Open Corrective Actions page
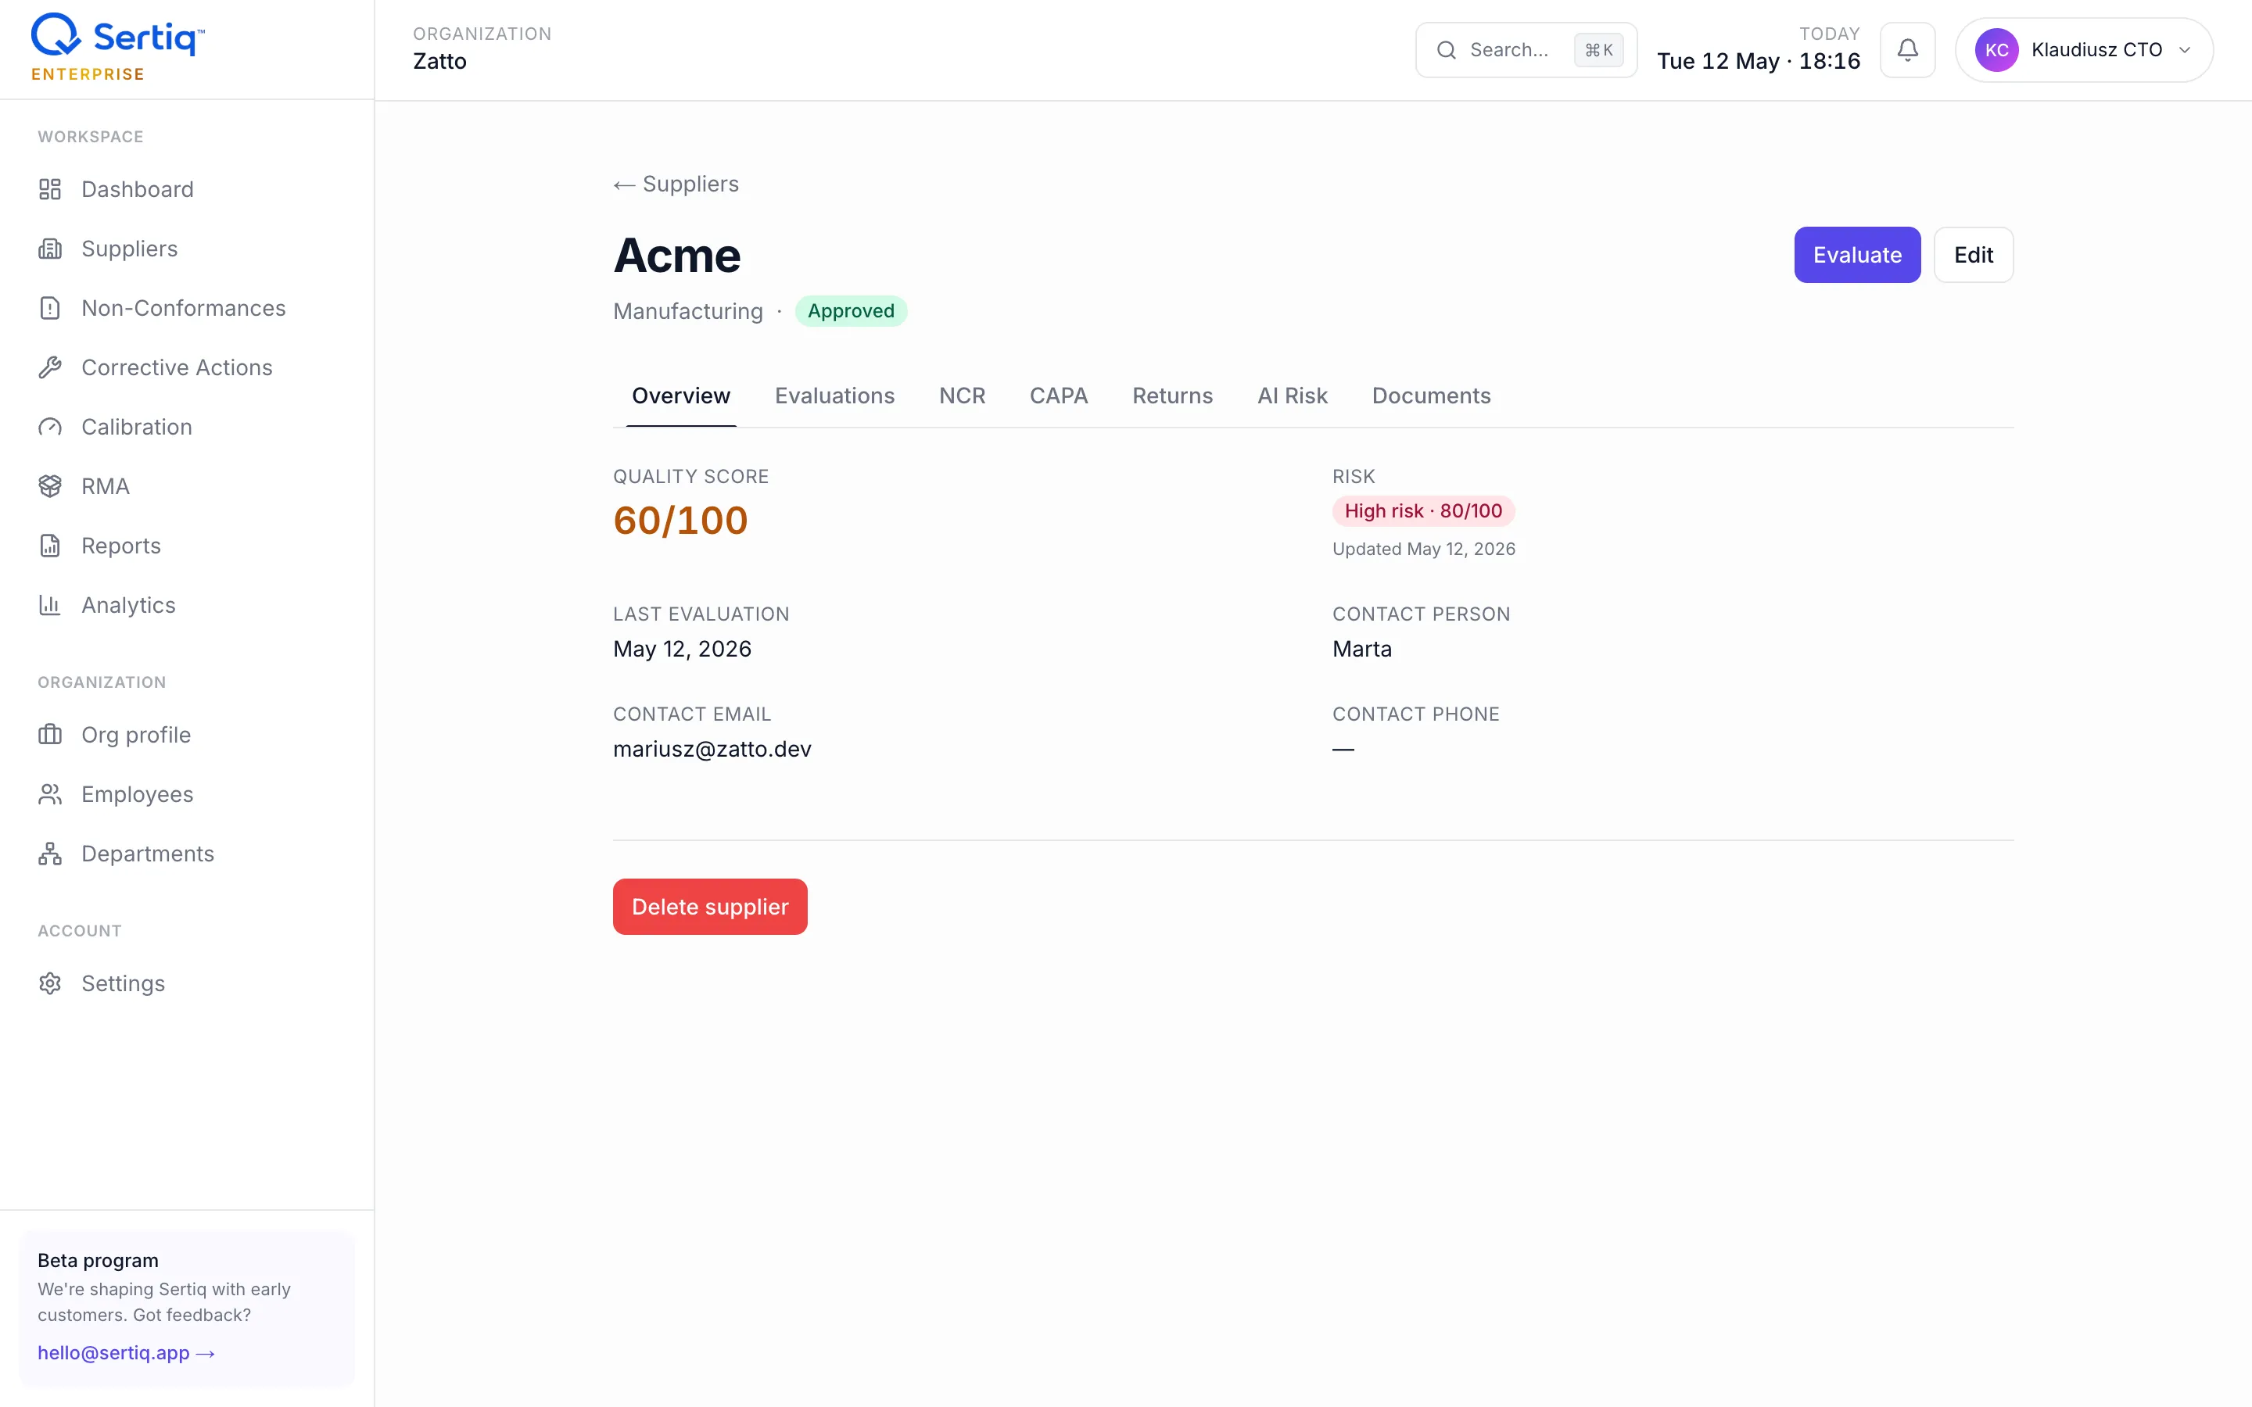The width and height of the screenshot is (2252, 1407). (x=177, y=367)
